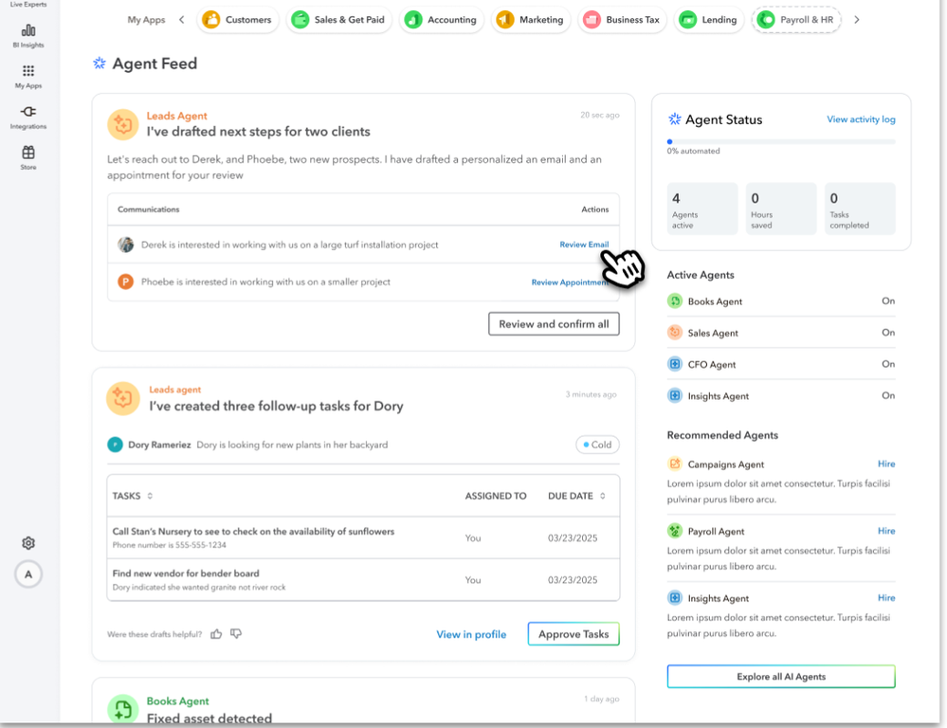947x728 pixels.
Task: Toggle Sales Agent On status
Action: point(888,333)
